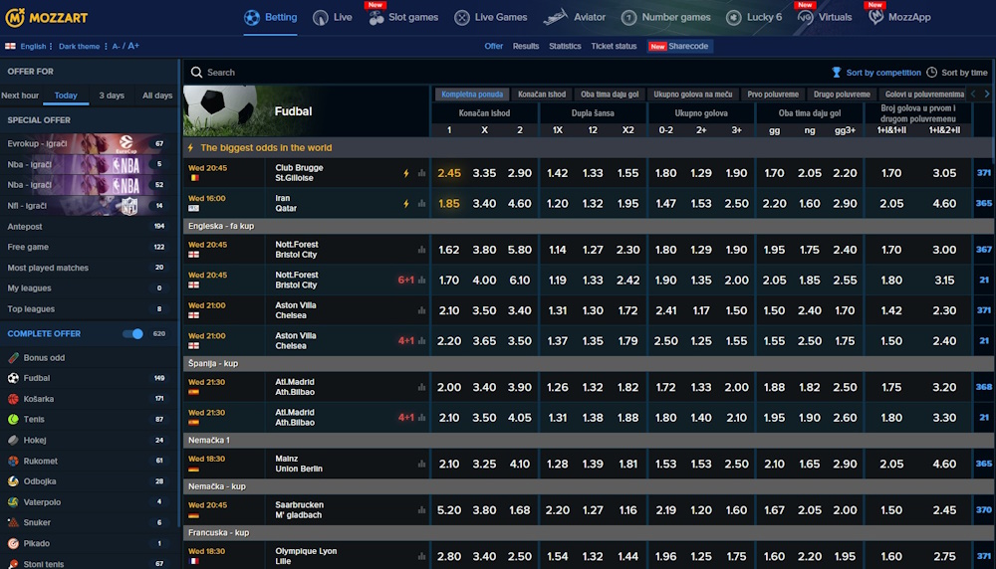Pick odd 1.85 for Iran win
The image size is (996, 569).
pyautogui.click(x=449, y=204)
